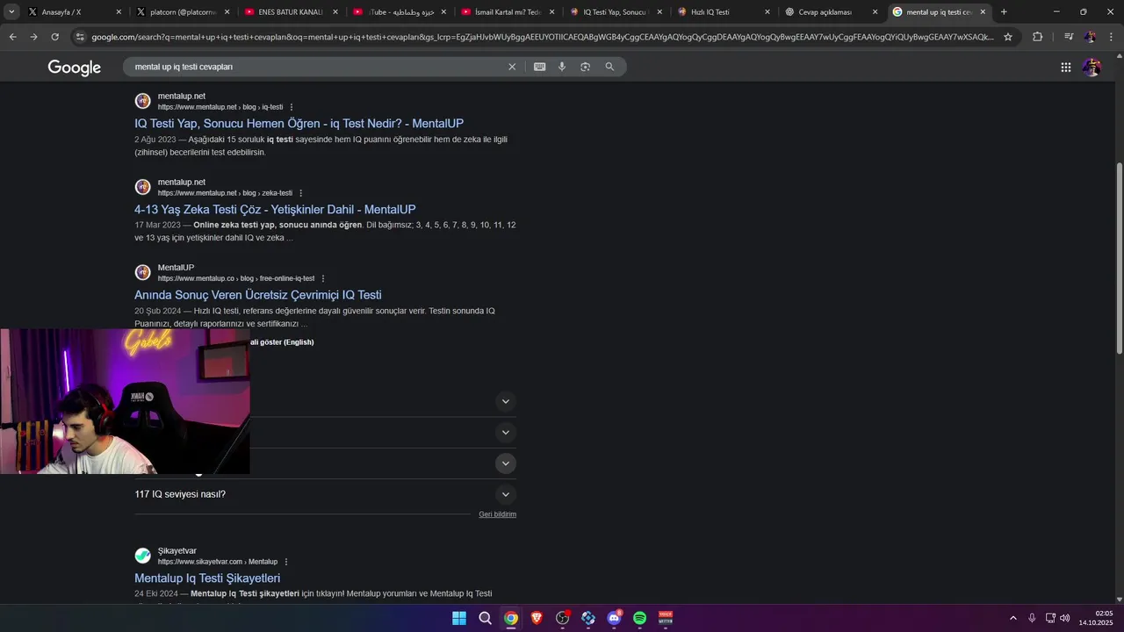
Task: Click into the Google search input field
Action: coord(316,67)
